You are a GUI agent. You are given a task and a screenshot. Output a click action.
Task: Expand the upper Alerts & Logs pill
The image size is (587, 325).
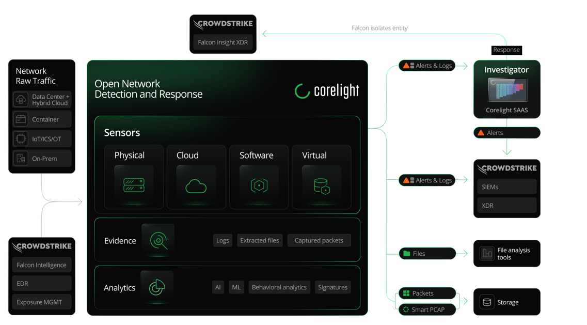[x=427, y=66]
